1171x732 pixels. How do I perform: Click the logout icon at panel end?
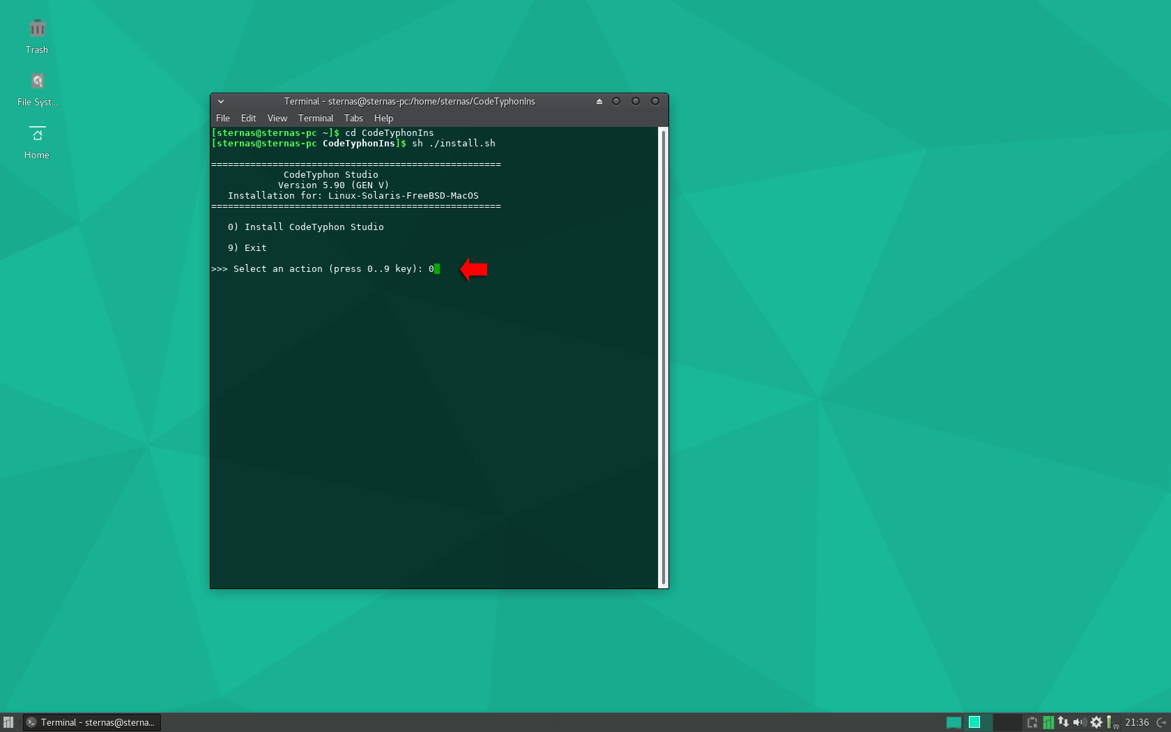(1162, 722)
